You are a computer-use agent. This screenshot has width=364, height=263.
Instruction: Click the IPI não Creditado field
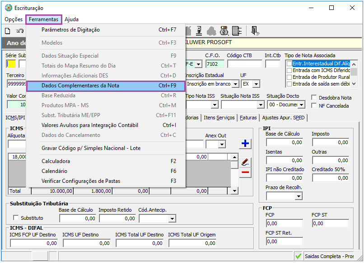click(285, 178)
